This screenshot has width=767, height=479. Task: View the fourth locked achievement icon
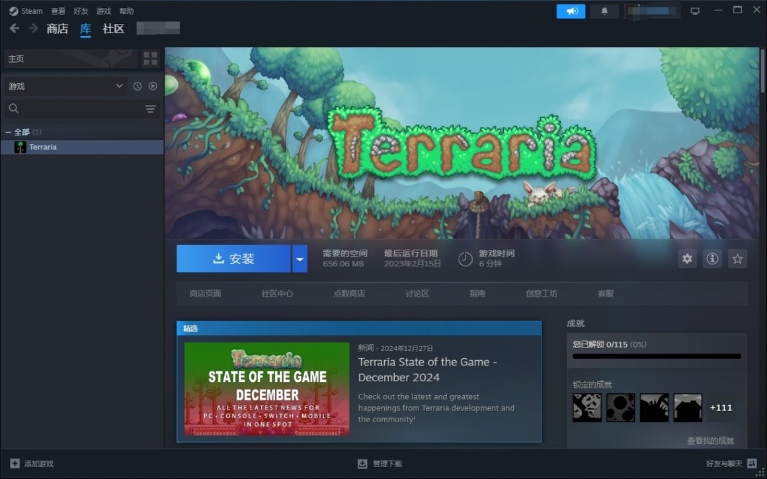click(x=688, y=408)
